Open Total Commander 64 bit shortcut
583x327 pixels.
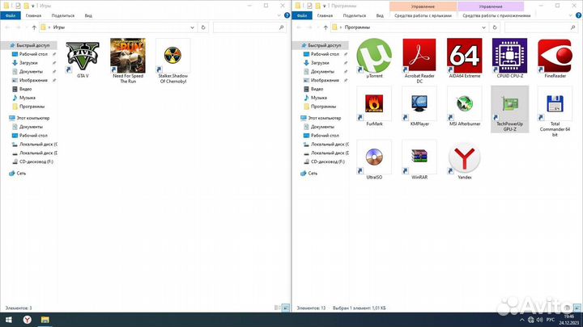click(555, 111)
